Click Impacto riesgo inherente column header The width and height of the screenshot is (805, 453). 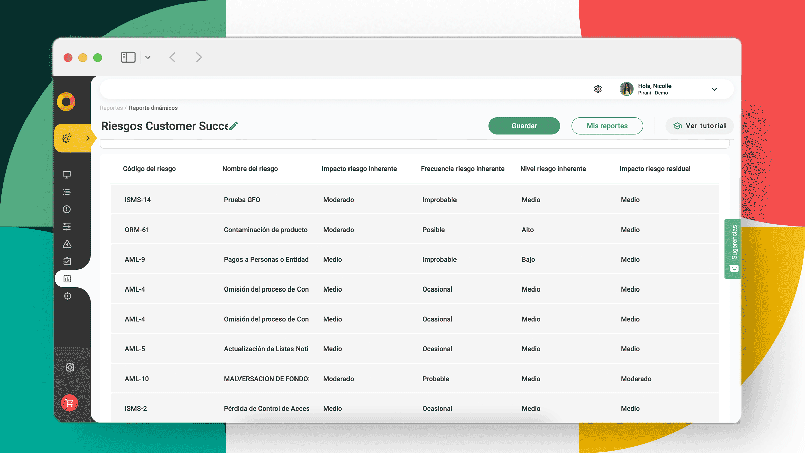point(359,169)
